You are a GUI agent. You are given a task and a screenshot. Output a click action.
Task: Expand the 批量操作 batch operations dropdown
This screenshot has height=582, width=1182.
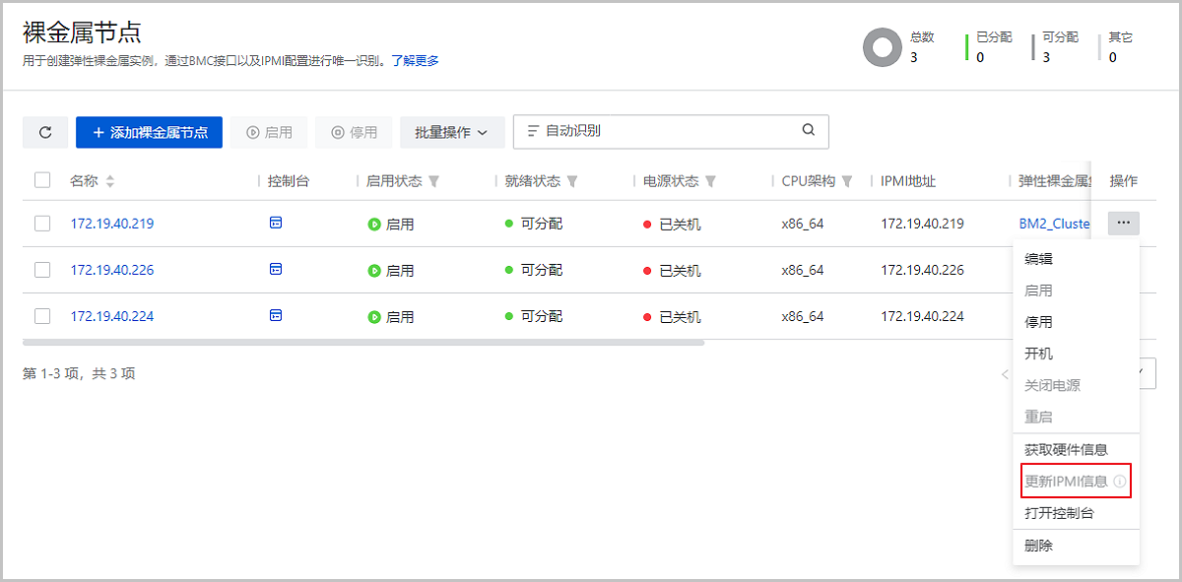(452, 132)
